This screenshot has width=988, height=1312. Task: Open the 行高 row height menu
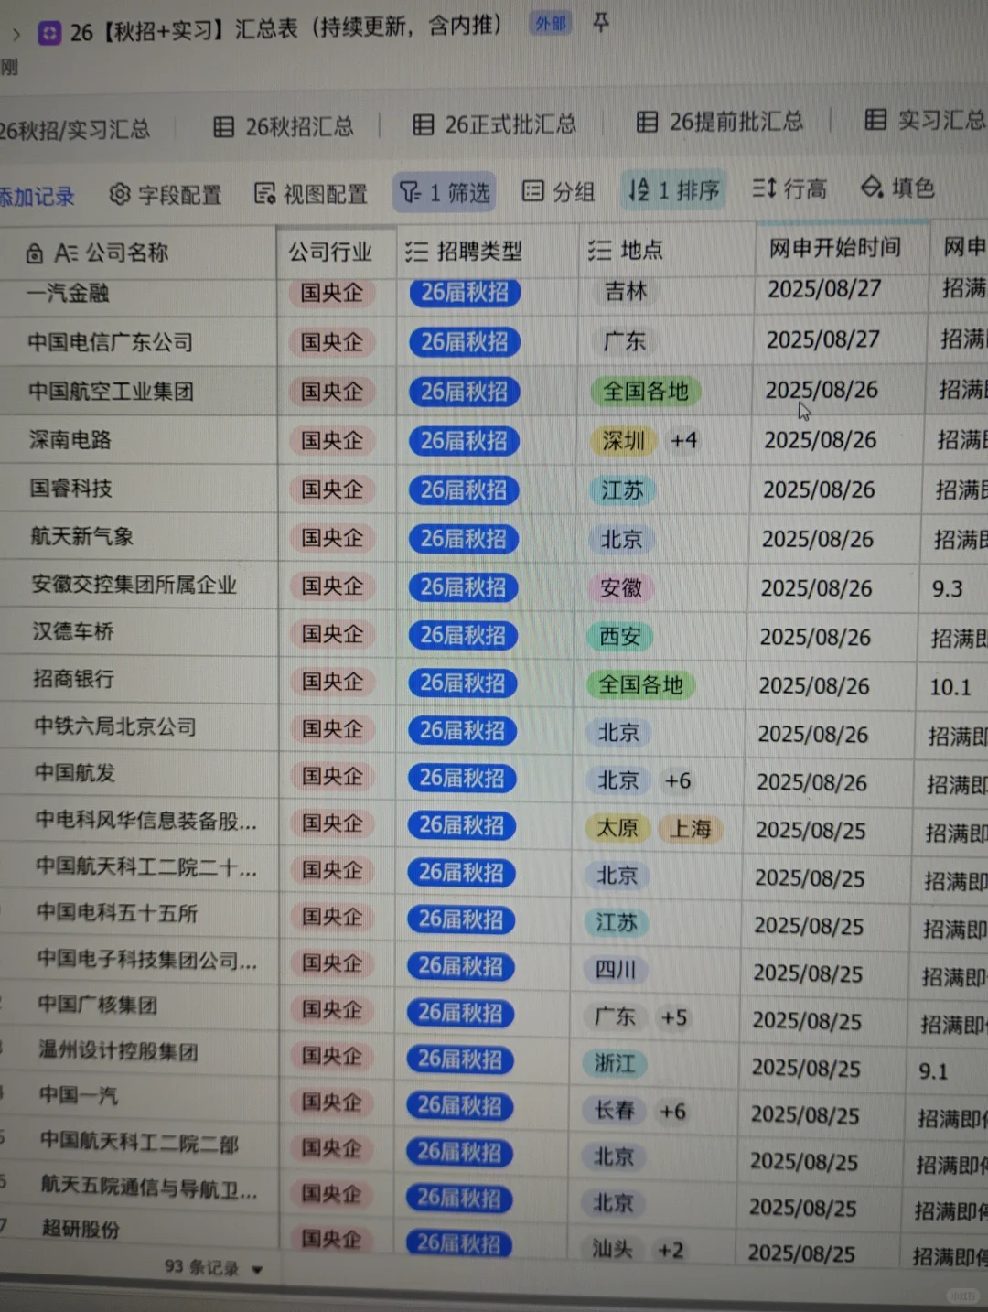[789, 189]
